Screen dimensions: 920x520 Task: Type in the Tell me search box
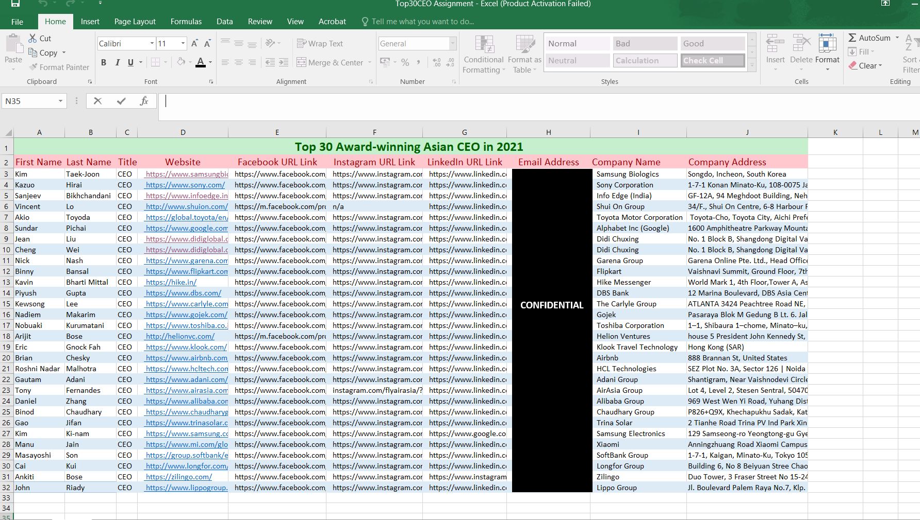tap(422, 22)
